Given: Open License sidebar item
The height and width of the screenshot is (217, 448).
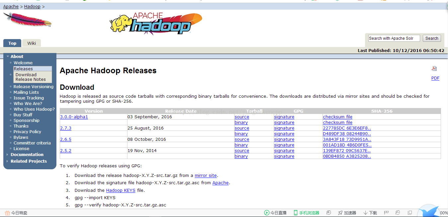Looking at the screenshot, I should (x=21, y=148).
